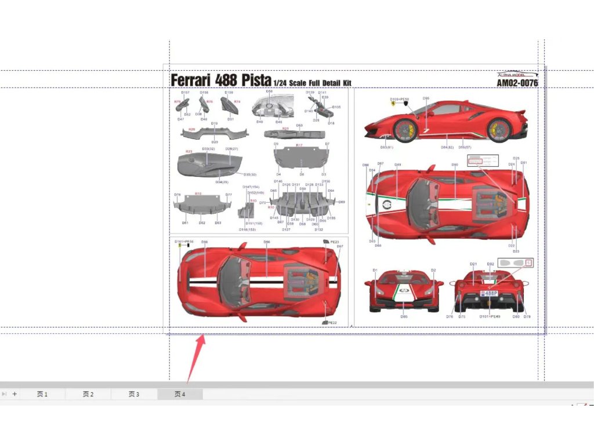Select the "D101+PE49" part label
The width and height of the screenshot is (594, 445).
[490, 316]
